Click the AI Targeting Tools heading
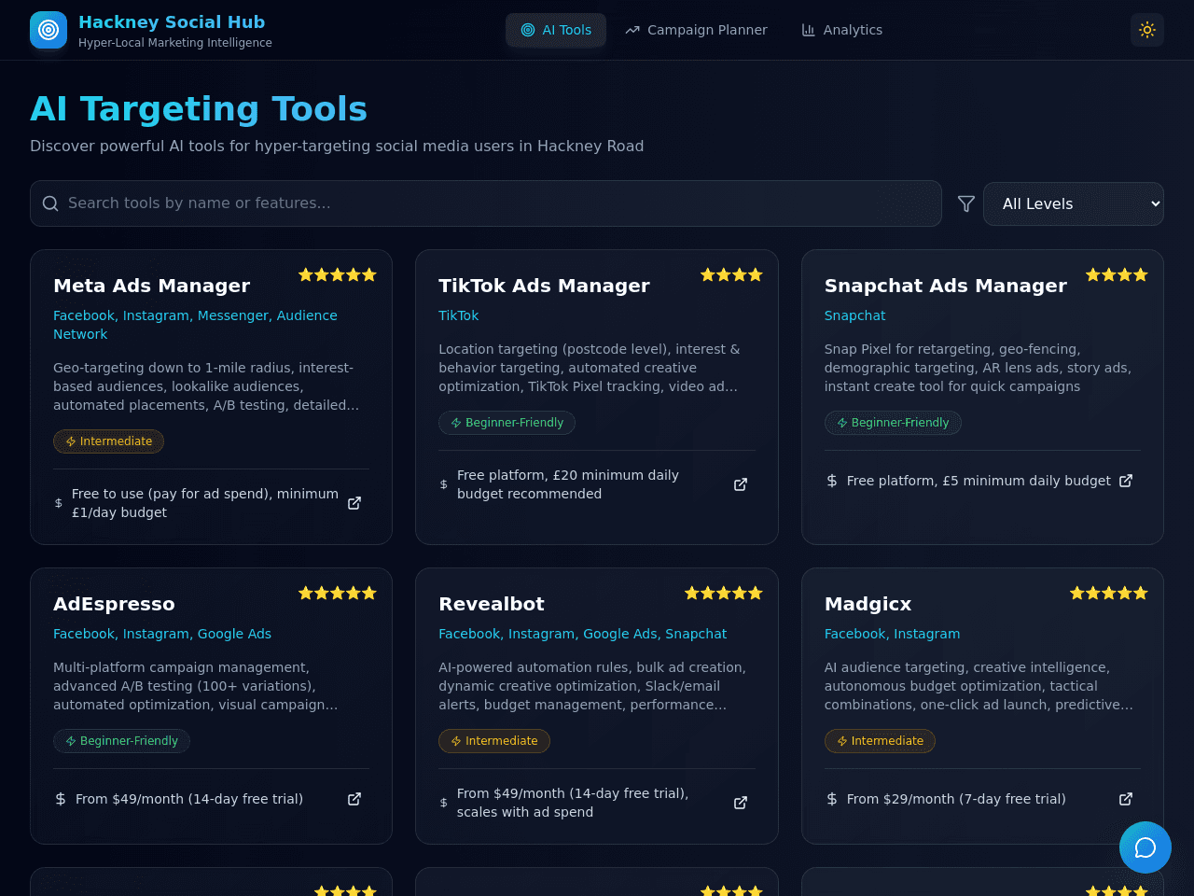The height and width of the screenshot is (896, 1194). pos(199,109)
